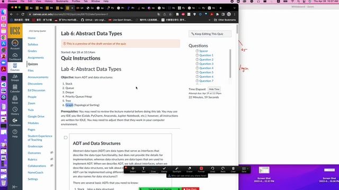Image resolution: width=339 pixels, height=190 pixels.
Task: Open the Canvas Calendar
Action: click(x=15, y=89)
